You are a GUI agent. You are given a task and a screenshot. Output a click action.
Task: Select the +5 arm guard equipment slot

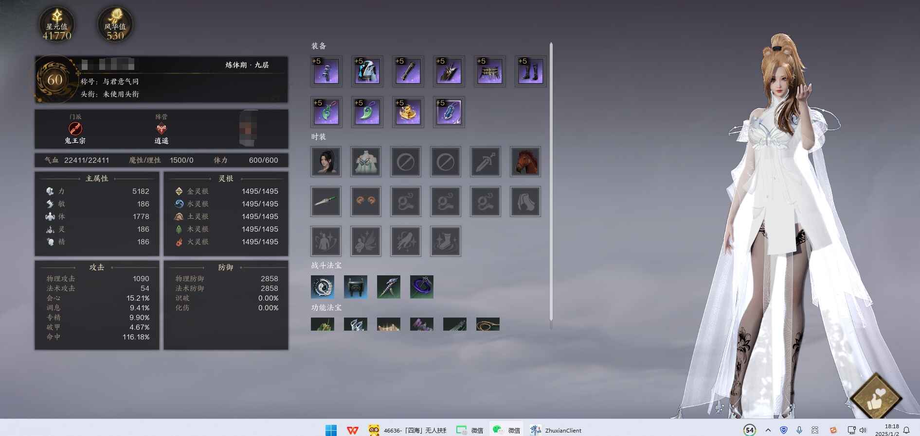(326, 71)
